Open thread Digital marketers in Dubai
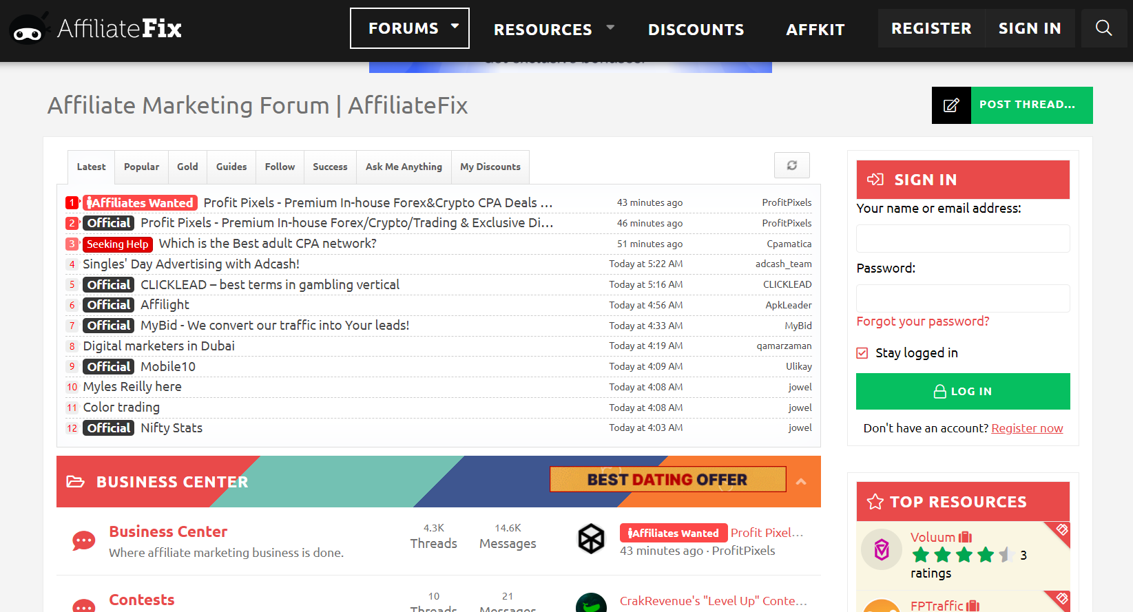Image resolution: width=1133 pixels, height=612 pixels. pyautogui.click(x=158, y=346)
